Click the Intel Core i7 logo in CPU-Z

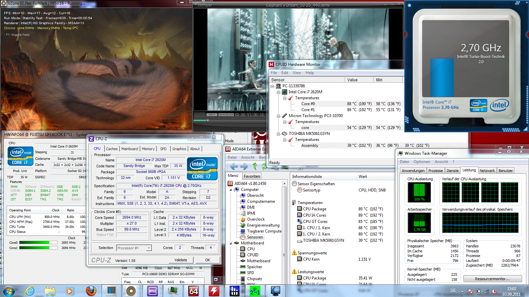(202, 169)
